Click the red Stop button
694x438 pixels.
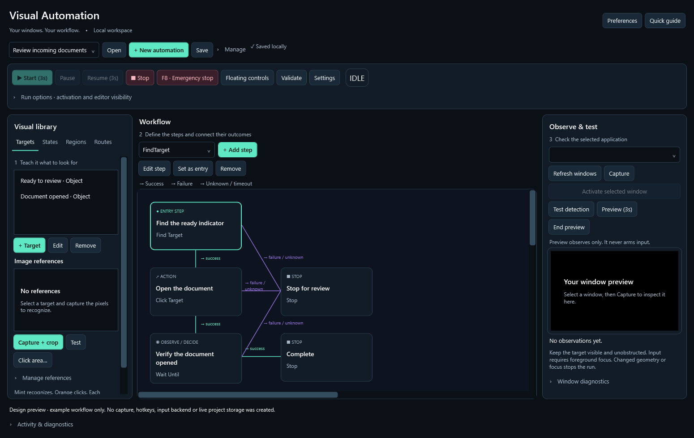point(140,78)
